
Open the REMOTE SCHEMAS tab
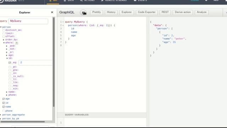(x=114, y=1)
